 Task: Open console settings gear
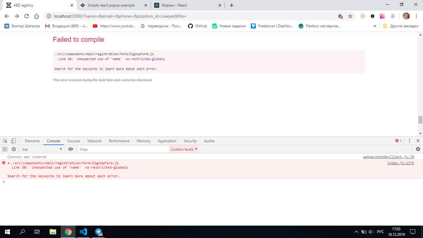418,149
